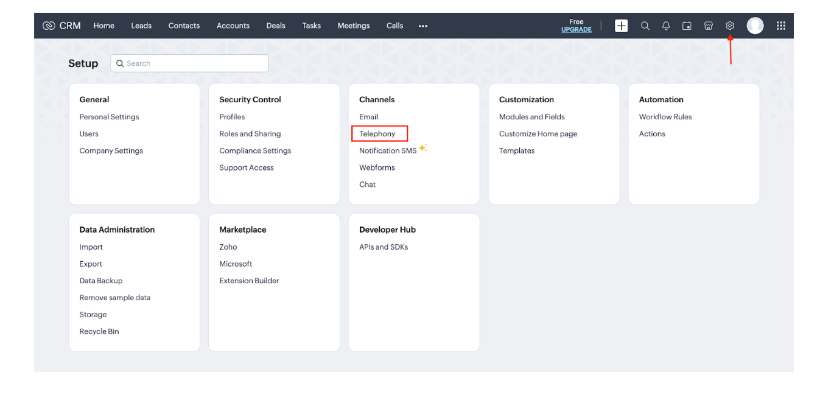
Task: Open the Setup gear icon
Action: click(x=730, y=26)
